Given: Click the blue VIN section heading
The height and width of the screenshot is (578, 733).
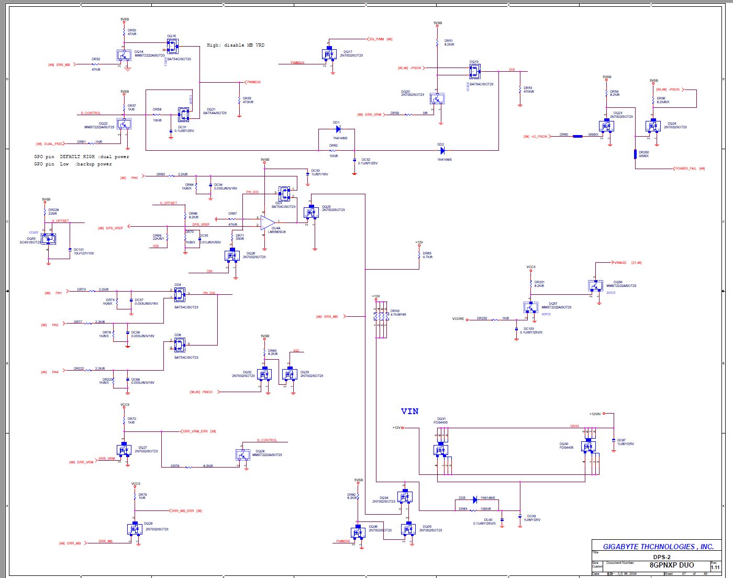Looking at the screenshot, I should [409, 412].
